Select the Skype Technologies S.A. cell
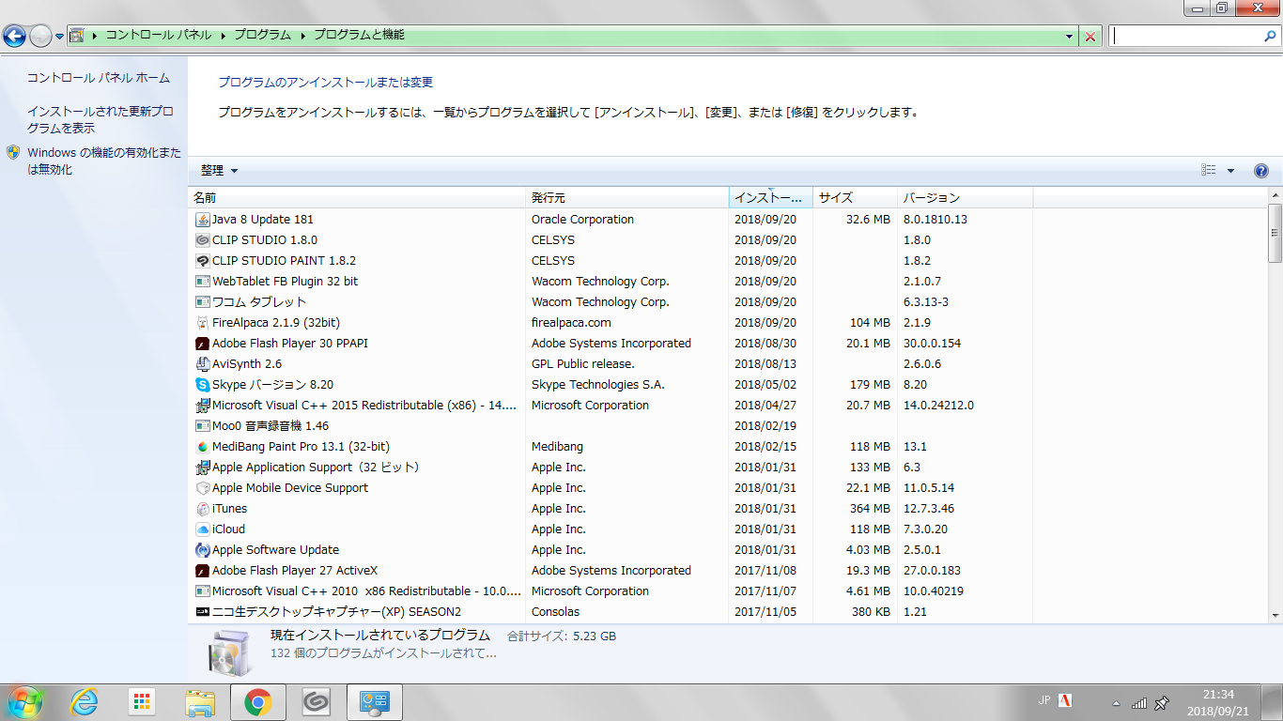Screen dimensions: 1283x721 pos(597,385)
